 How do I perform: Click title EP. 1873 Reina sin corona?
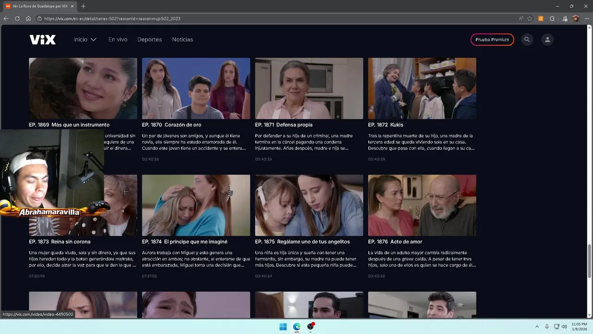click(x=60, y=242)
